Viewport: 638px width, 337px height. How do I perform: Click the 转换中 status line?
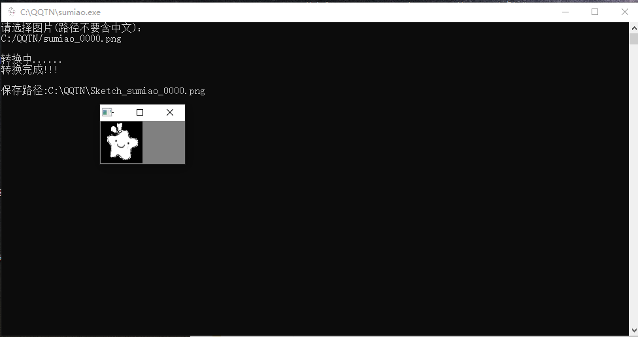coord(31,59)
